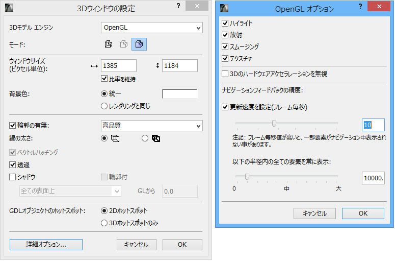Click the frame rate slider thumb
The width and height of the screenshot is (395, 261).
coord(274,124)
